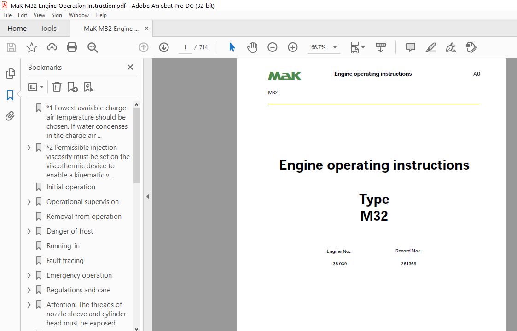Open the find text search tool
517x331 pixels.
click(x=93, y=47)
